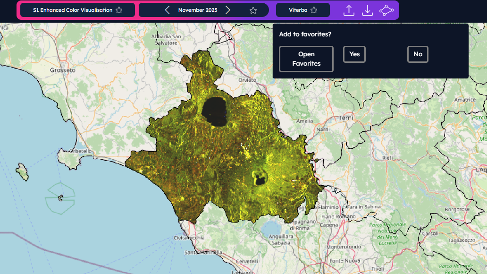Open the November 2025 date picker
487x274 pixels.
198,10
